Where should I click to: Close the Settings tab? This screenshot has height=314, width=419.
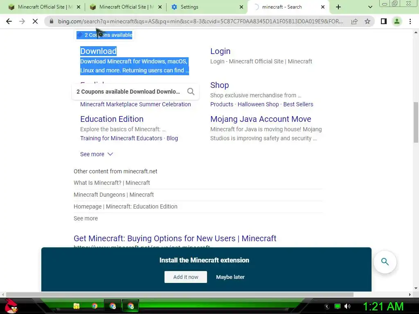click(x=241, y=7)
